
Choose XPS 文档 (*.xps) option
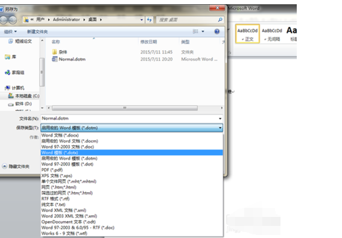click(x=131, y=176)
